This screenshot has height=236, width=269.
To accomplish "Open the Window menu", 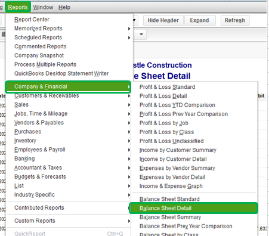I will [x=43, y=7].
